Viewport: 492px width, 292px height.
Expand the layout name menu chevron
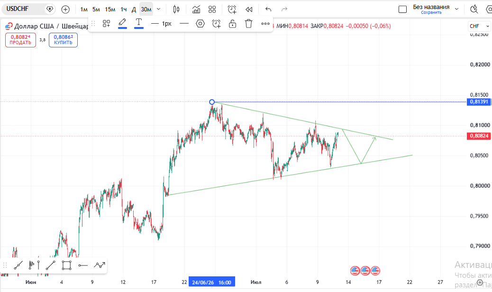coord(456,9)
